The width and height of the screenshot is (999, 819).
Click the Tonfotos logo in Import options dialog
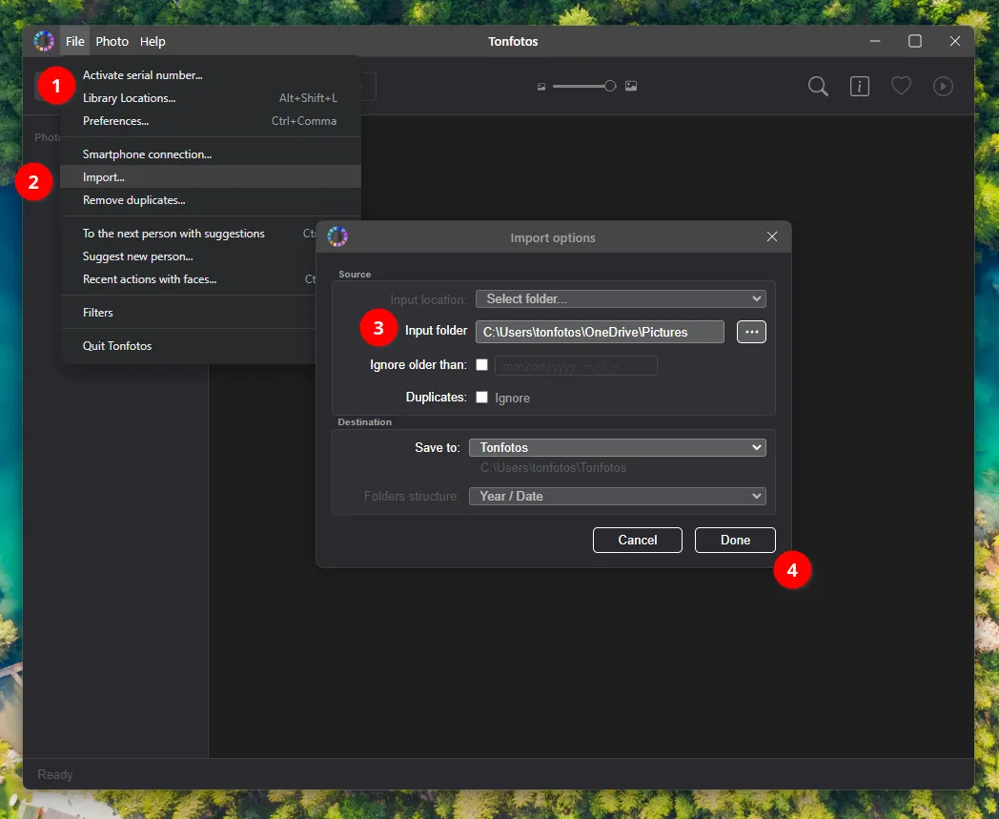coord(337,236)
